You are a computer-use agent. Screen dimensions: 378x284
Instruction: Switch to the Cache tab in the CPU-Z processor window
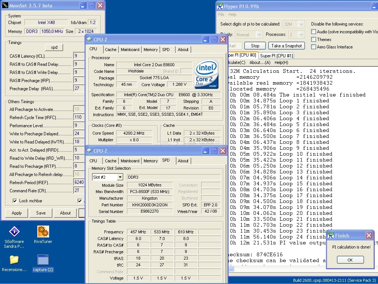coord(111,50)
